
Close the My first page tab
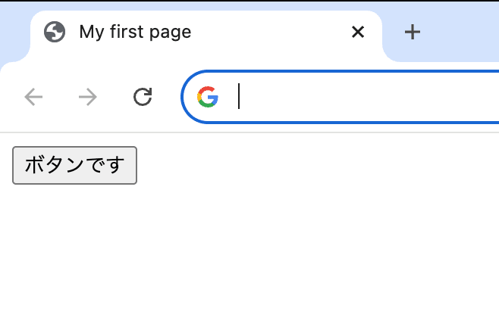coord(358,32)
